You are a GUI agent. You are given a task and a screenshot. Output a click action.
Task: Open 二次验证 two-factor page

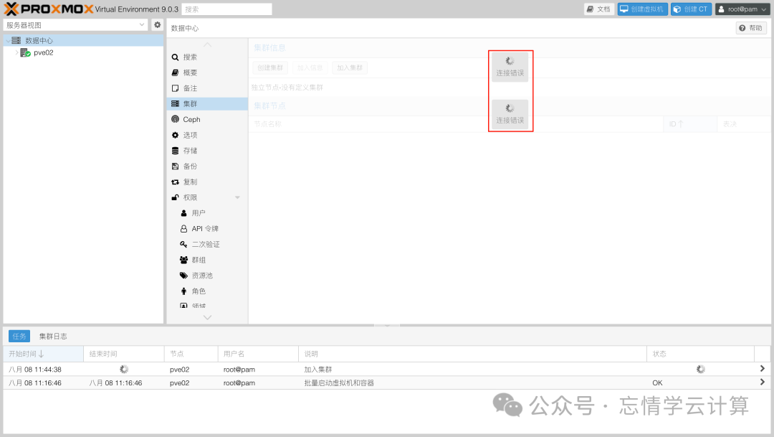coord(207,244)
